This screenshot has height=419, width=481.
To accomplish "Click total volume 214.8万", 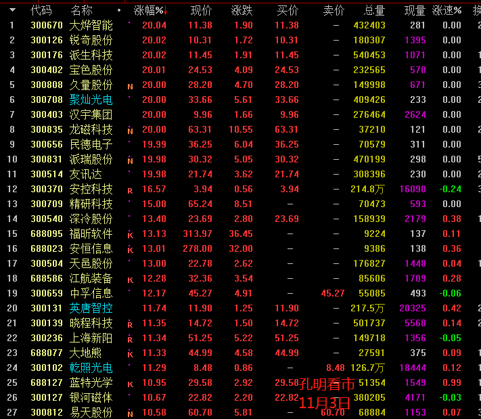I will [x=367, y=189].
